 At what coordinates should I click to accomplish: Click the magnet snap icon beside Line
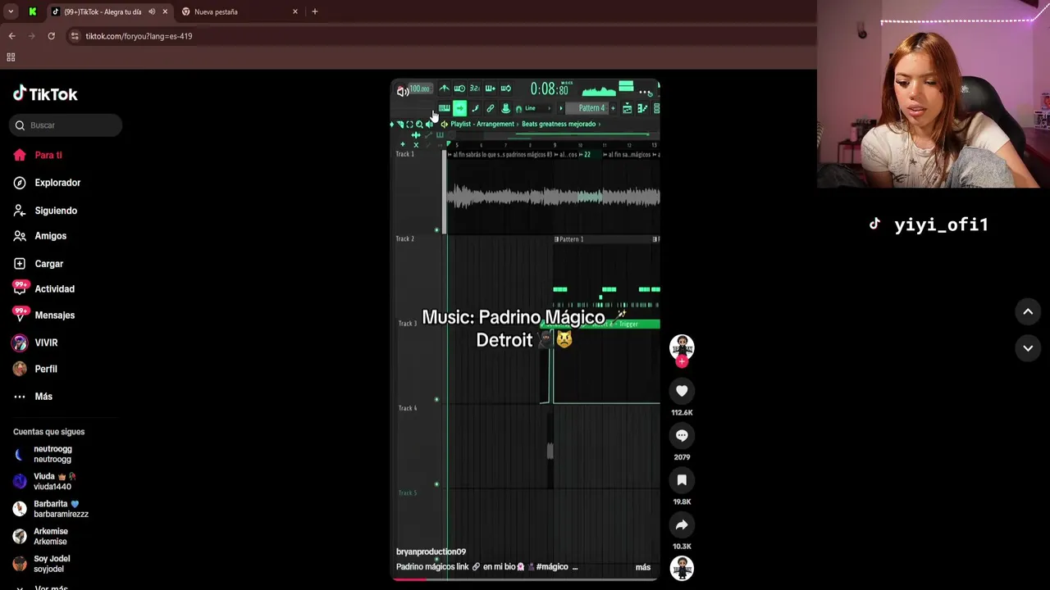518,108
